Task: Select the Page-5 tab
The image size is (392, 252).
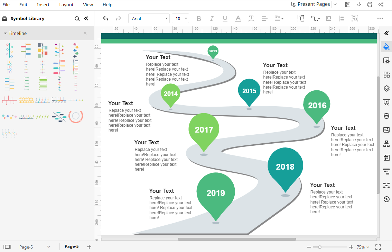Action: tap(72, 246)
